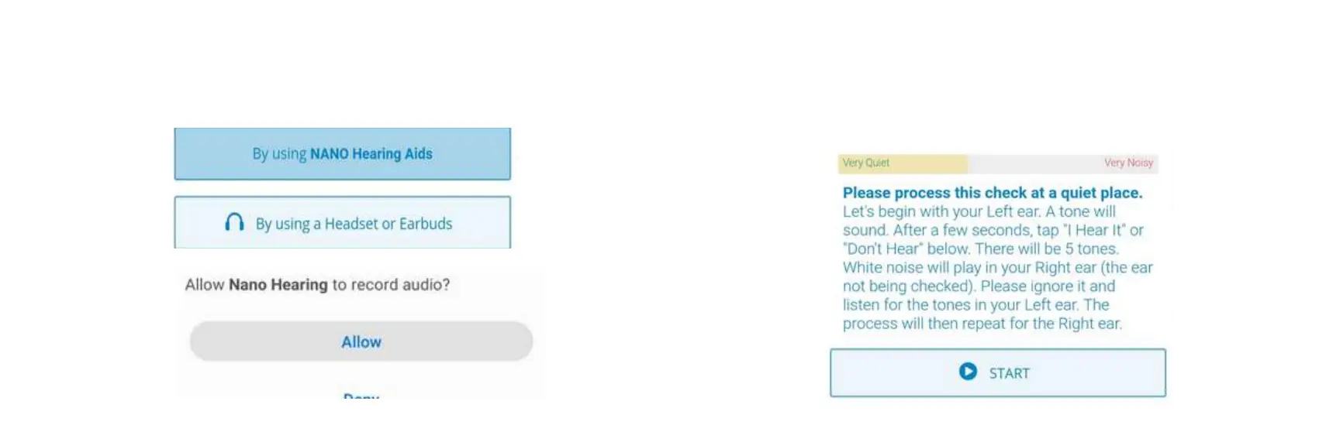Click the Very Noisy label
The image size is (1319, 439).
tap(1128, 163)
